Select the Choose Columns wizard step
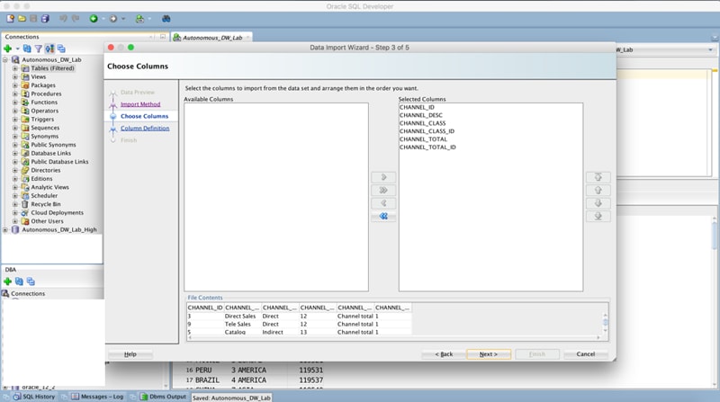 144,116
